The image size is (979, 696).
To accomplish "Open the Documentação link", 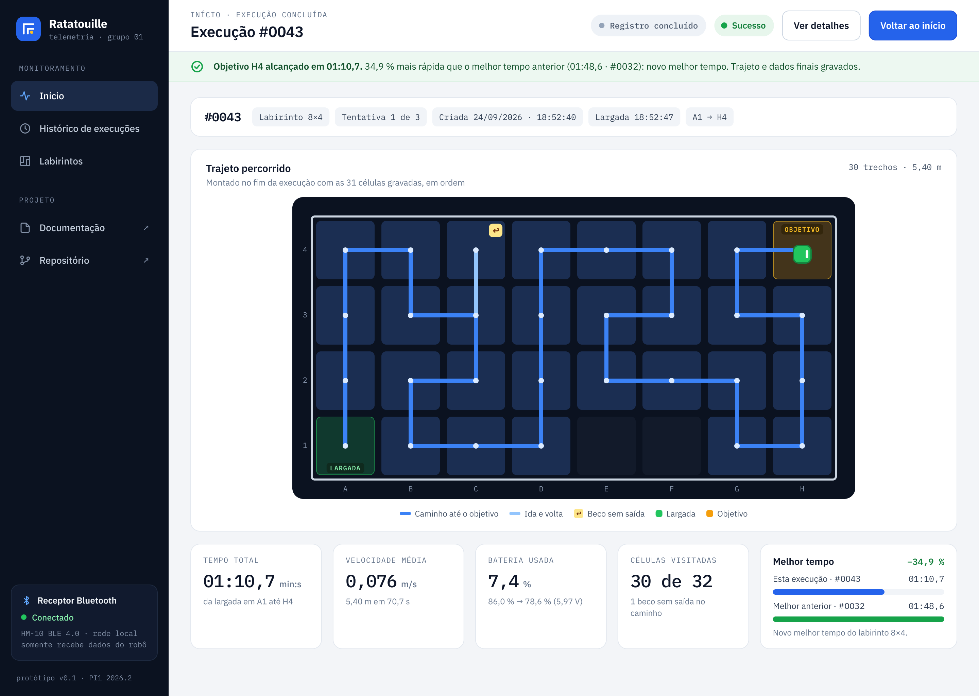I will 84,228.
